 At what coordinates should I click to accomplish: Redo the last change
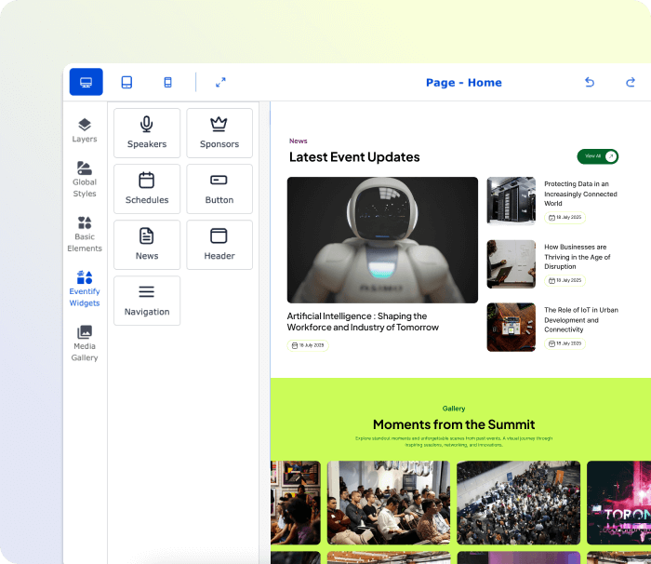click(x=631, y=82)
